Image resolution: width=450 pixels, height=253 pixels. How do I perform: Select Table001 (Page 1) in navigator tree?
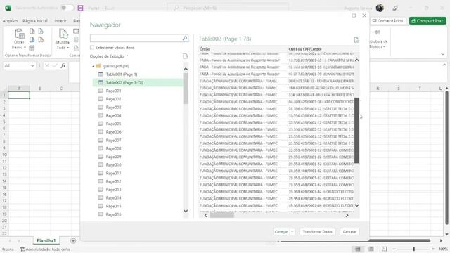click(122, 74)
